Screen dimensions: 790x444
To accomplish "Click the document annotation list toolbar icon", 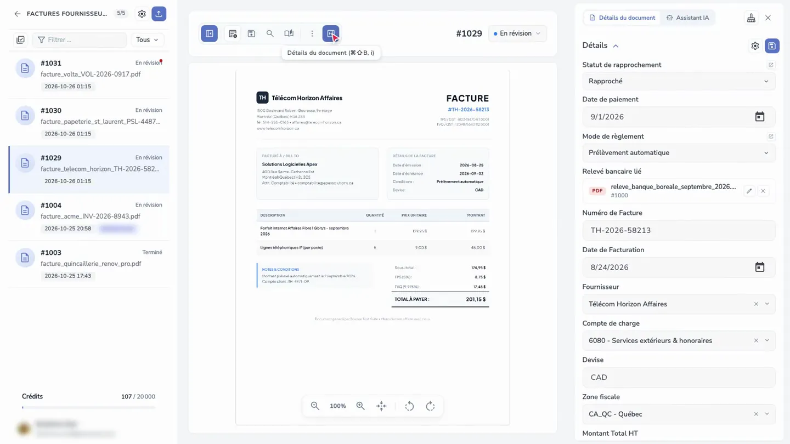I will [x=233, y=33].
